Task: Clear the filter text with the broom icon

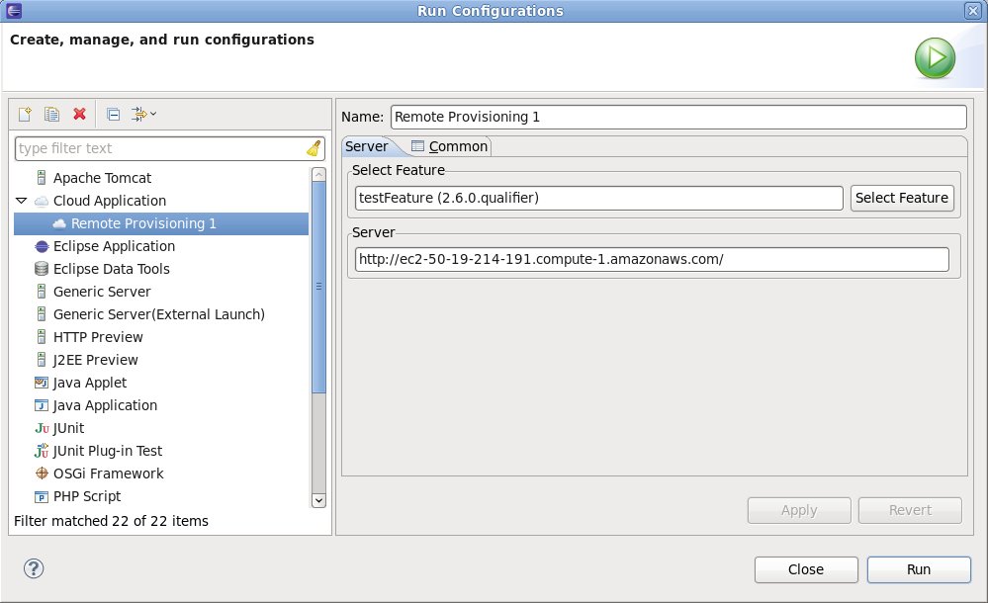Action: pyautogui.click(x=314, y=148)
